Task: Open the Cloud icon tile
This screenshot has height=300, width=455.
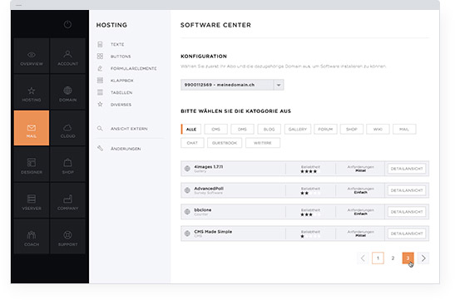Action: (x=67, y=128)
